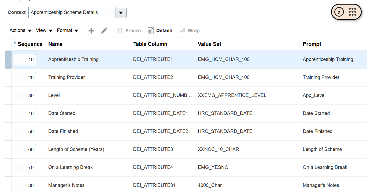
Task: Expand the Format menu
Action: tap(65, 30)
